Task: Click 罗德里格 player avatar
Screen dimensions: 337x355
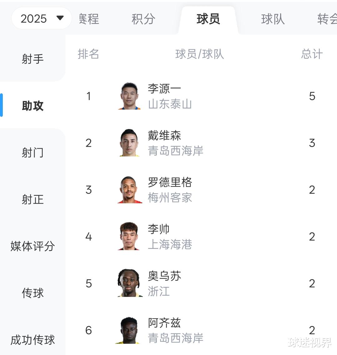Action: pos(129,190)
